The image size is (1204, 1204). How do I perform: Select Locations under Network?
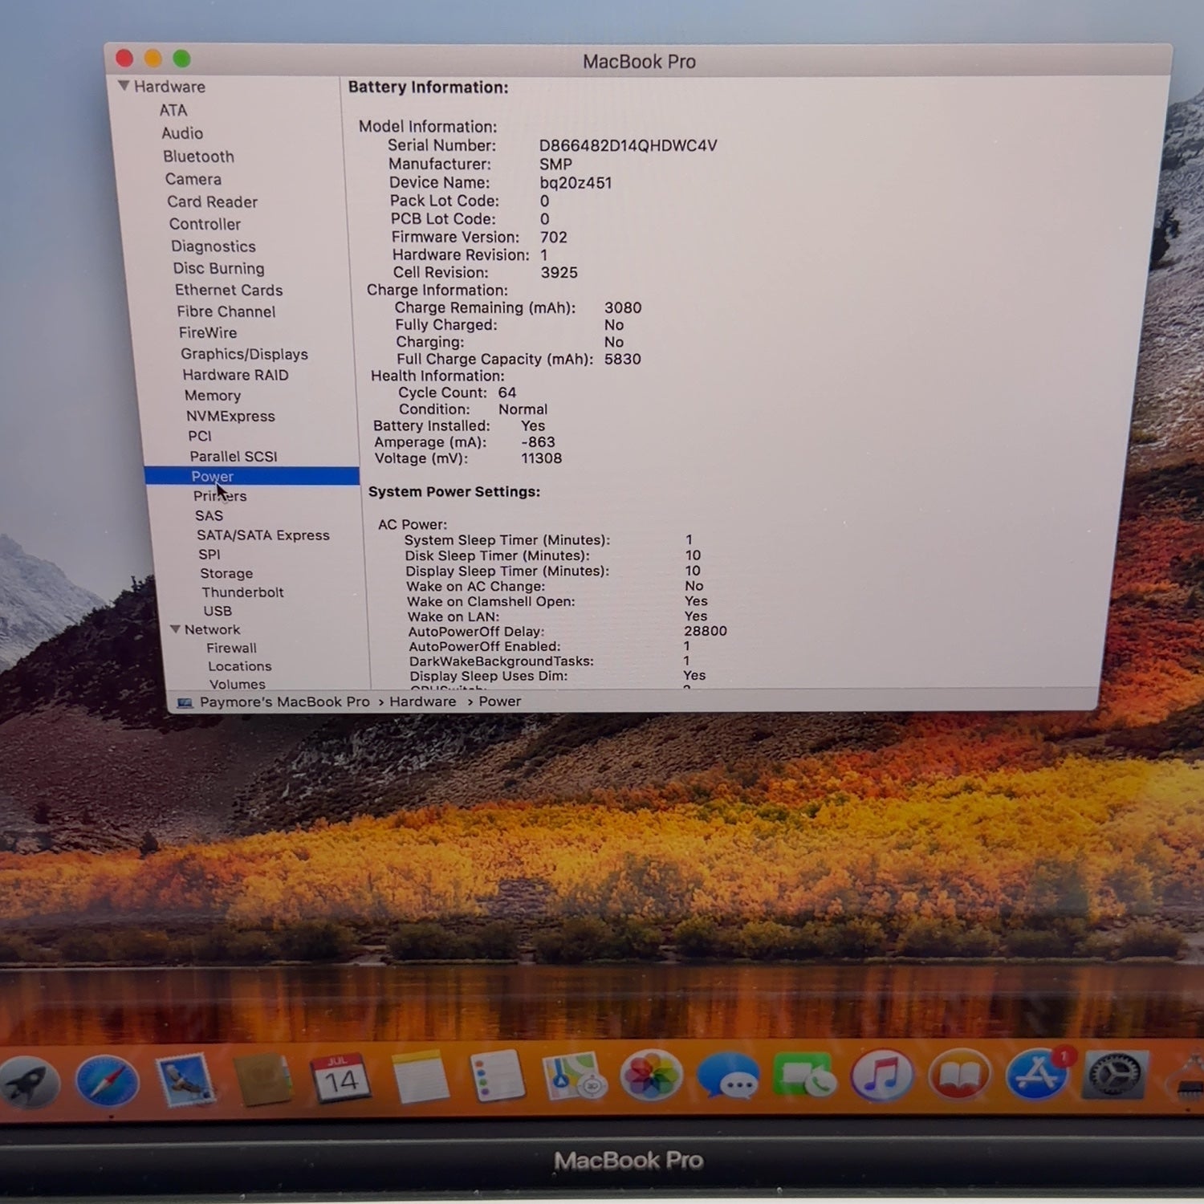(240, 666)
